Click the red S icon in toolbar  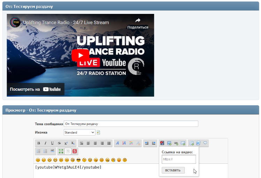(75, 151)
